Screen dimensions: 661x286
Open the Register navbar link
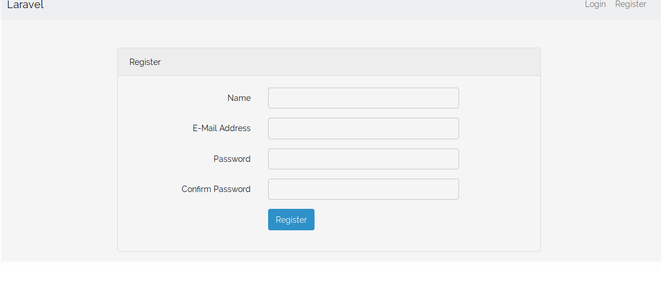pyautogui.click(x=630, y=5)
